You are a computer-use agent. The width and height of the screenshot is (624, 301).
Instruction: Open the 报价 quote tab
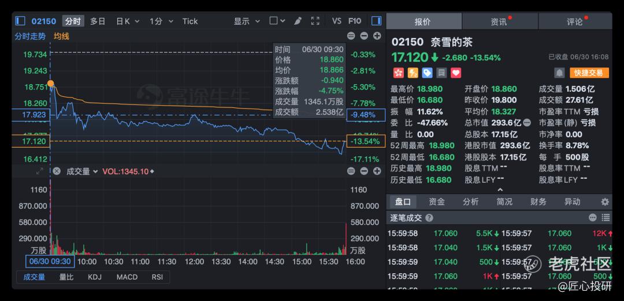tap(424, 21)
